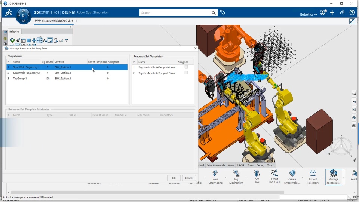The width and height of the screenshot is (359, 202).
Task: Select TagUserAttributeTemplate3.xml row
Action: click(x=163, y=73)
